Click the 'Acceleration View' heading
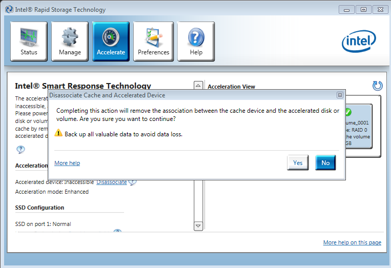 232,87
